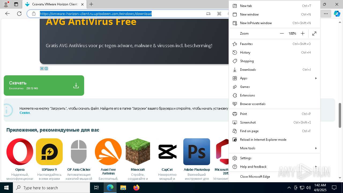The image size is (343, 193).
Task: Open New tab from Edge menu
Action: click(274, 6)
